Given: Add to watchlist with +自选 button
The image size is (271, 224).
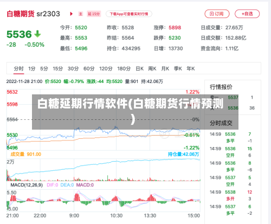Looking at the screenshot, I should 247,14.
